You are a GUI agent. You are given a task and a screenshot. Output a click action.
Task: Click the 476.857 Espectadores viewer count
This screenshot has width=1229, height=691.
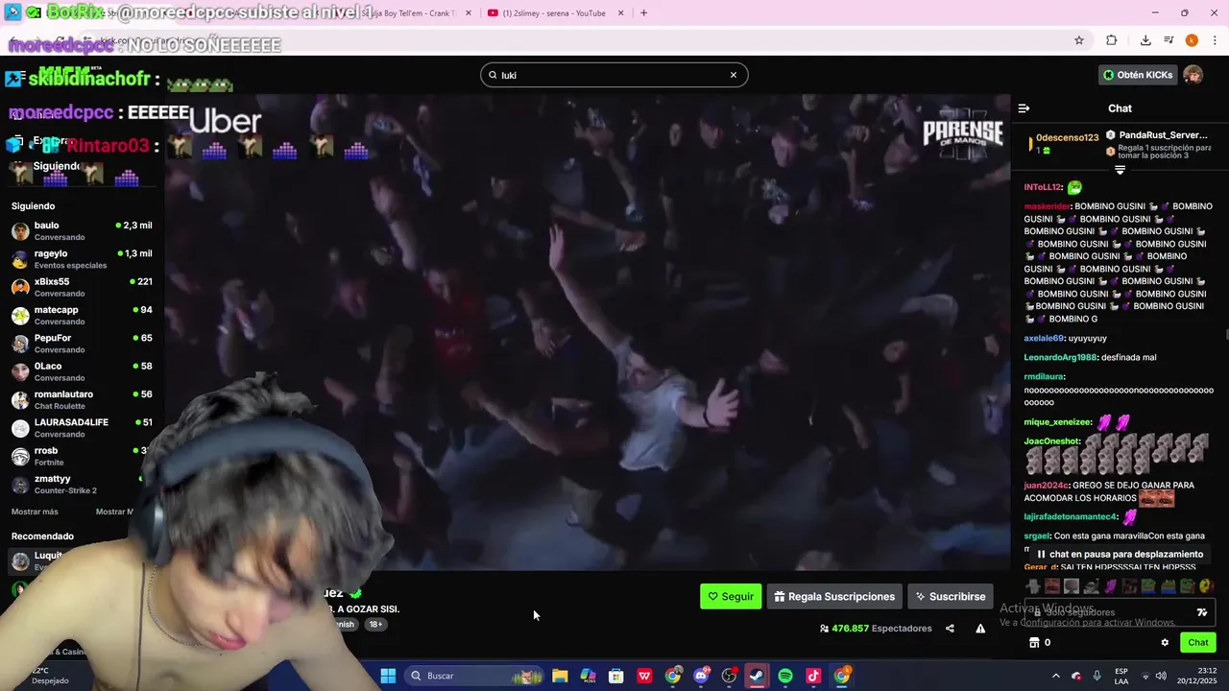tap(876, 629)
